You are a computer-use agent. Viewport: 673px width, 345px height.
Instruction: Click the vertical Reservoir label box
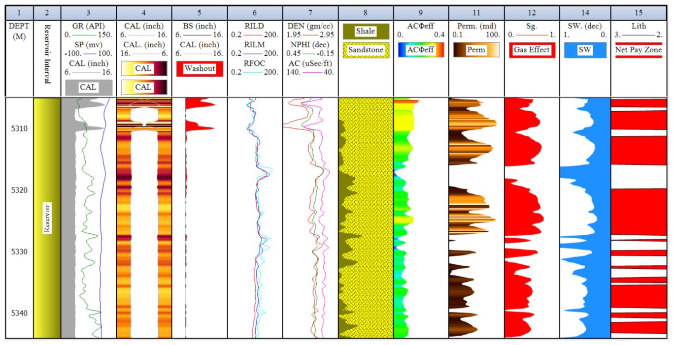[x=47, y=217]
